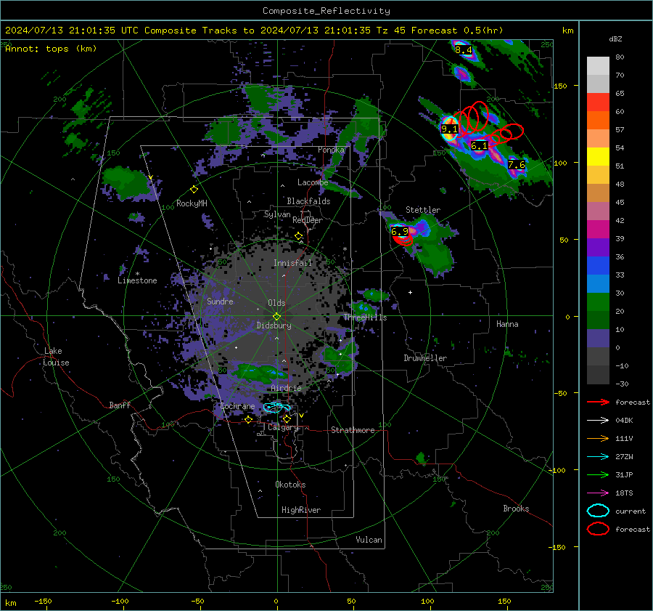Click the km unit label at bottom left

click(11, 603)
